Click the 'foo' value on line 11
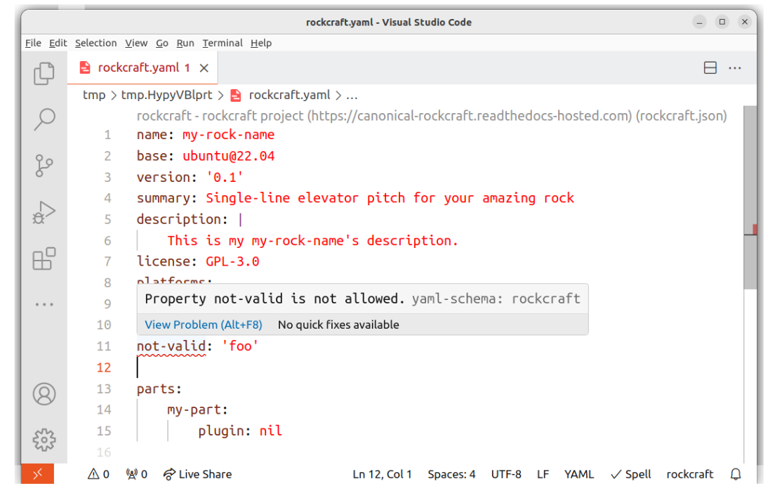Screen dimensions: 775x498 click(239, 346)
